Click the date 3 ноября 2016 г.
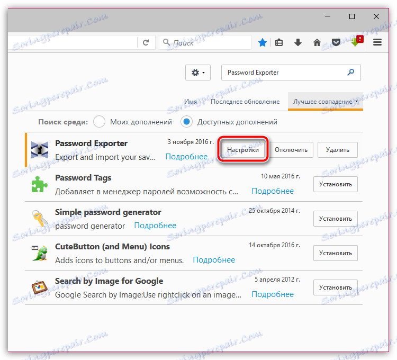The height and width of the screenshot is (360, 397). tap(191, 142)
